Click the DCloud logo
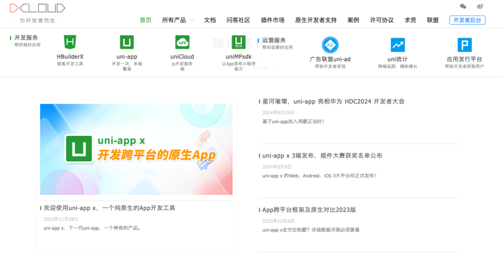This screenshot has width=503, height=265. pos(38,8)
